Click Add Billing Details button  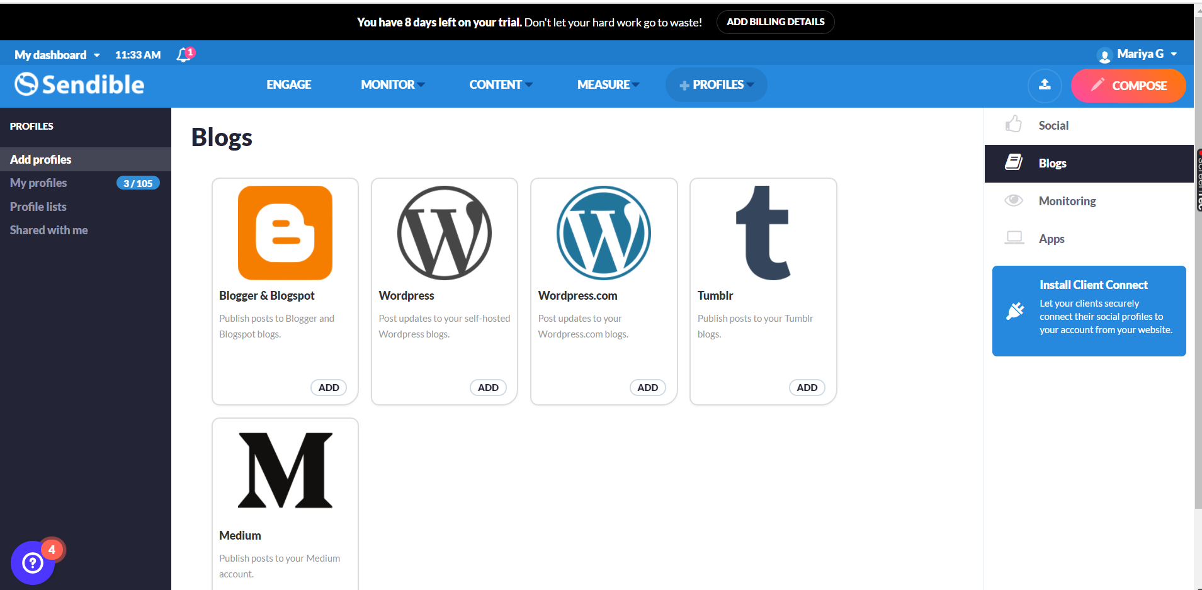pos(776,22)
